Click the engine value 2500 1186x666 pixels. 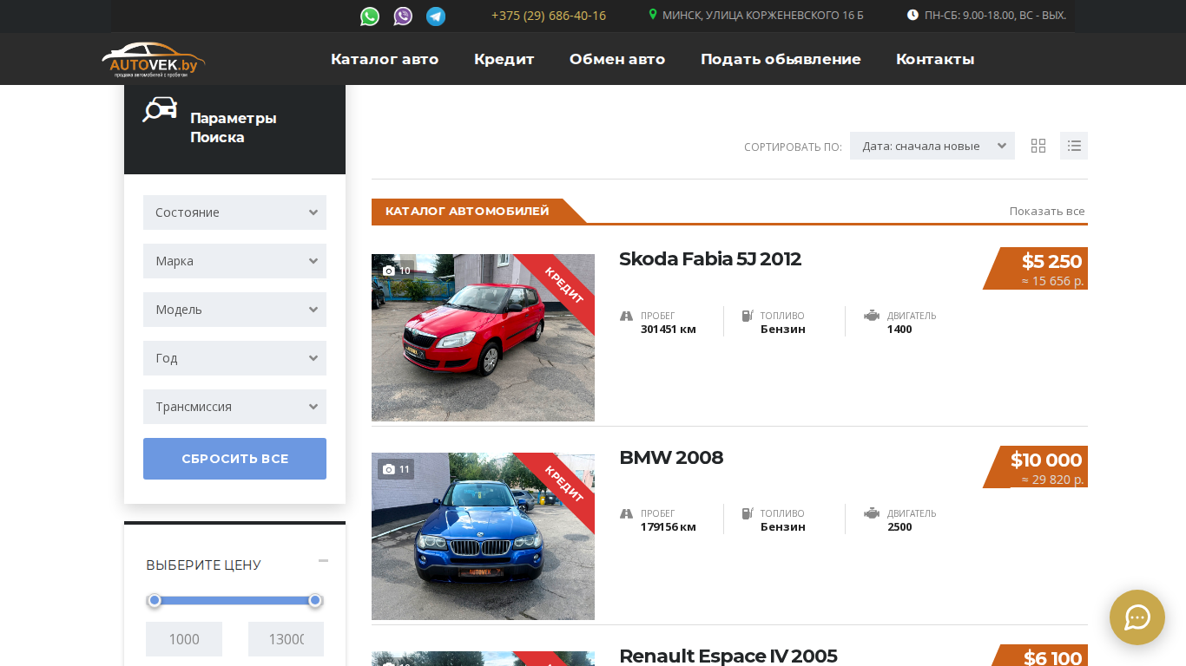[x=899, y=527]
